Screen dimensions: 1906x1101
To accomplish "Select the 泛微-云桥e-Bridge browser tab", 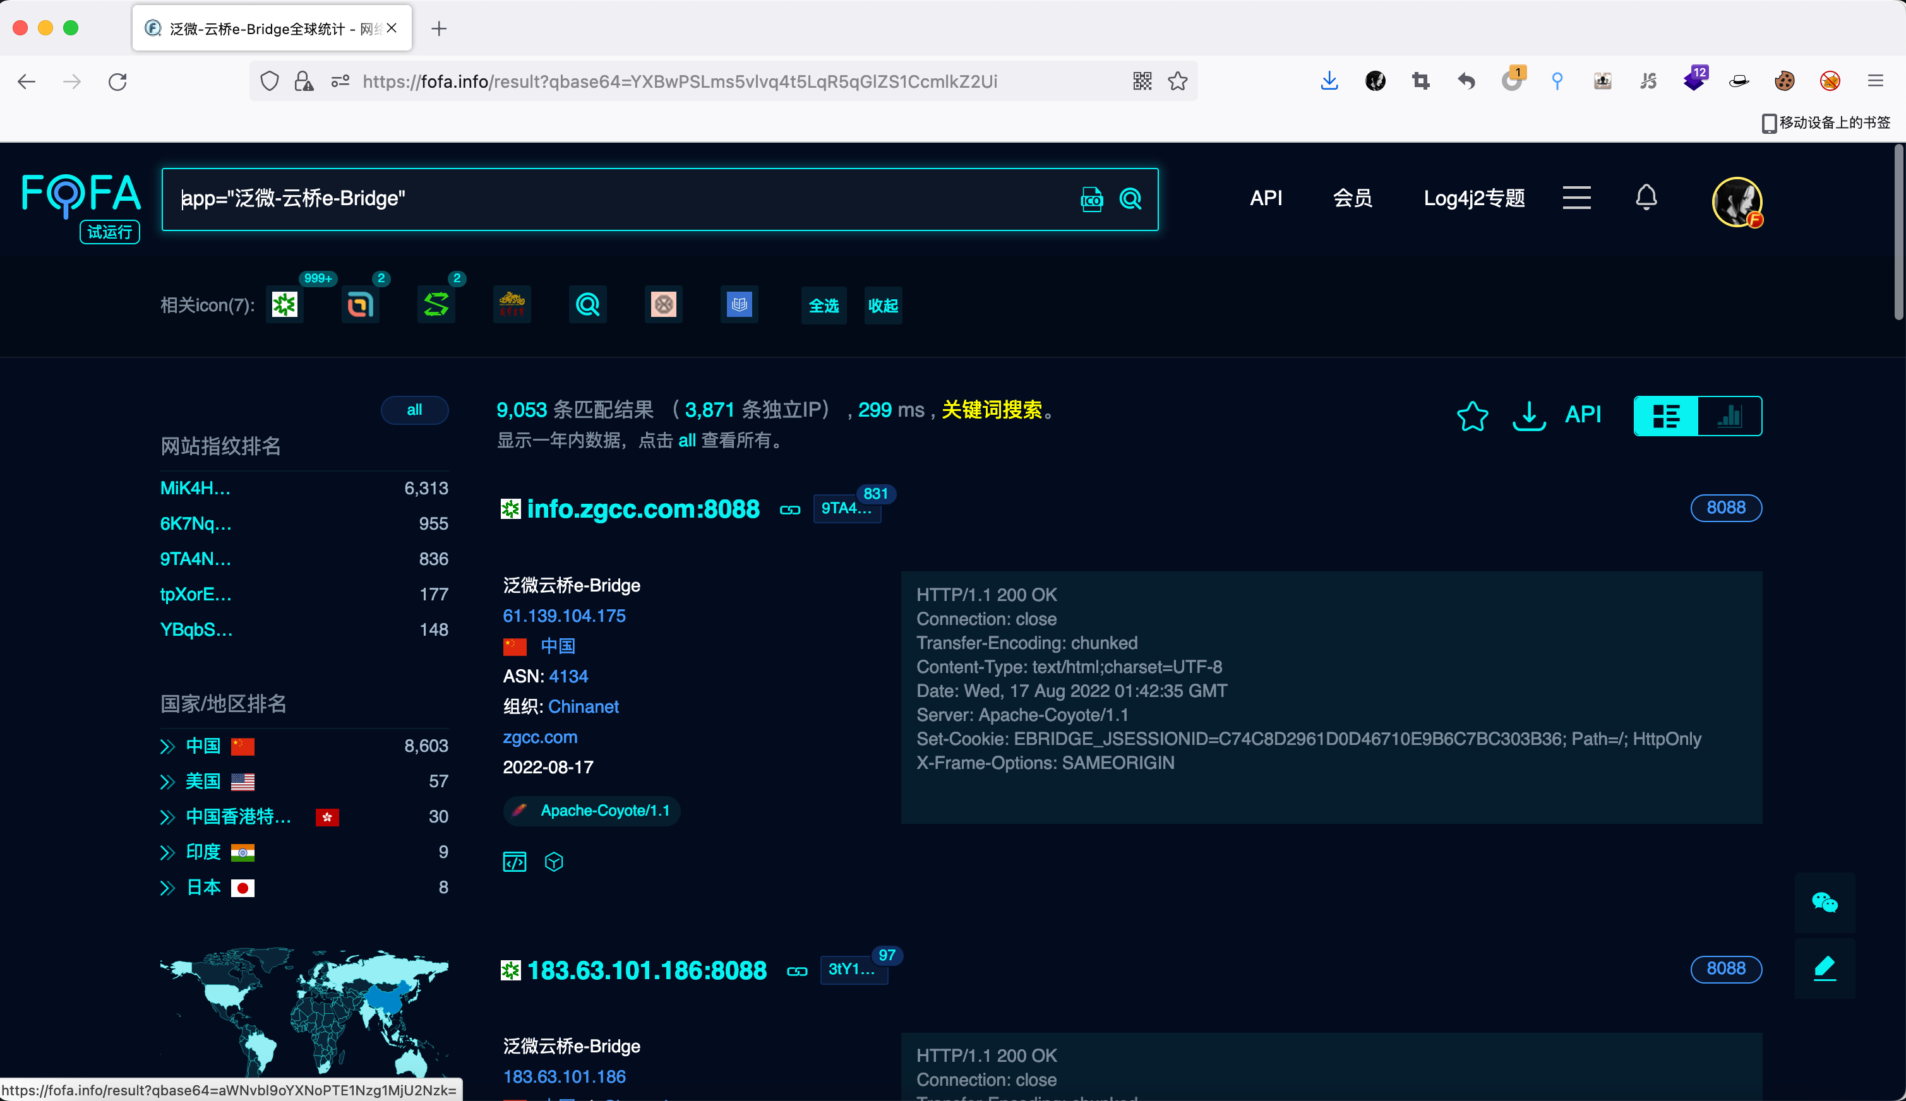I will [272, 29].
